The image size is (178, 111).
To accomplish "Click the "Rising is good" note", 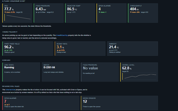I will click(9, 52).
